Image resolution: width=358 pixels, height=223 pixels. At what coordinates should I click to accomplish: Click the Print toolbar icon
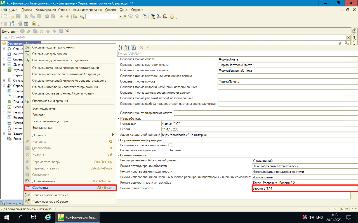pyautogui.click(x=47, y=16)
